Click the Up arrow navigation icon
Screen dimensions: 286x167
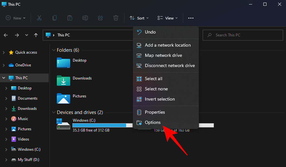coord(36,35)
